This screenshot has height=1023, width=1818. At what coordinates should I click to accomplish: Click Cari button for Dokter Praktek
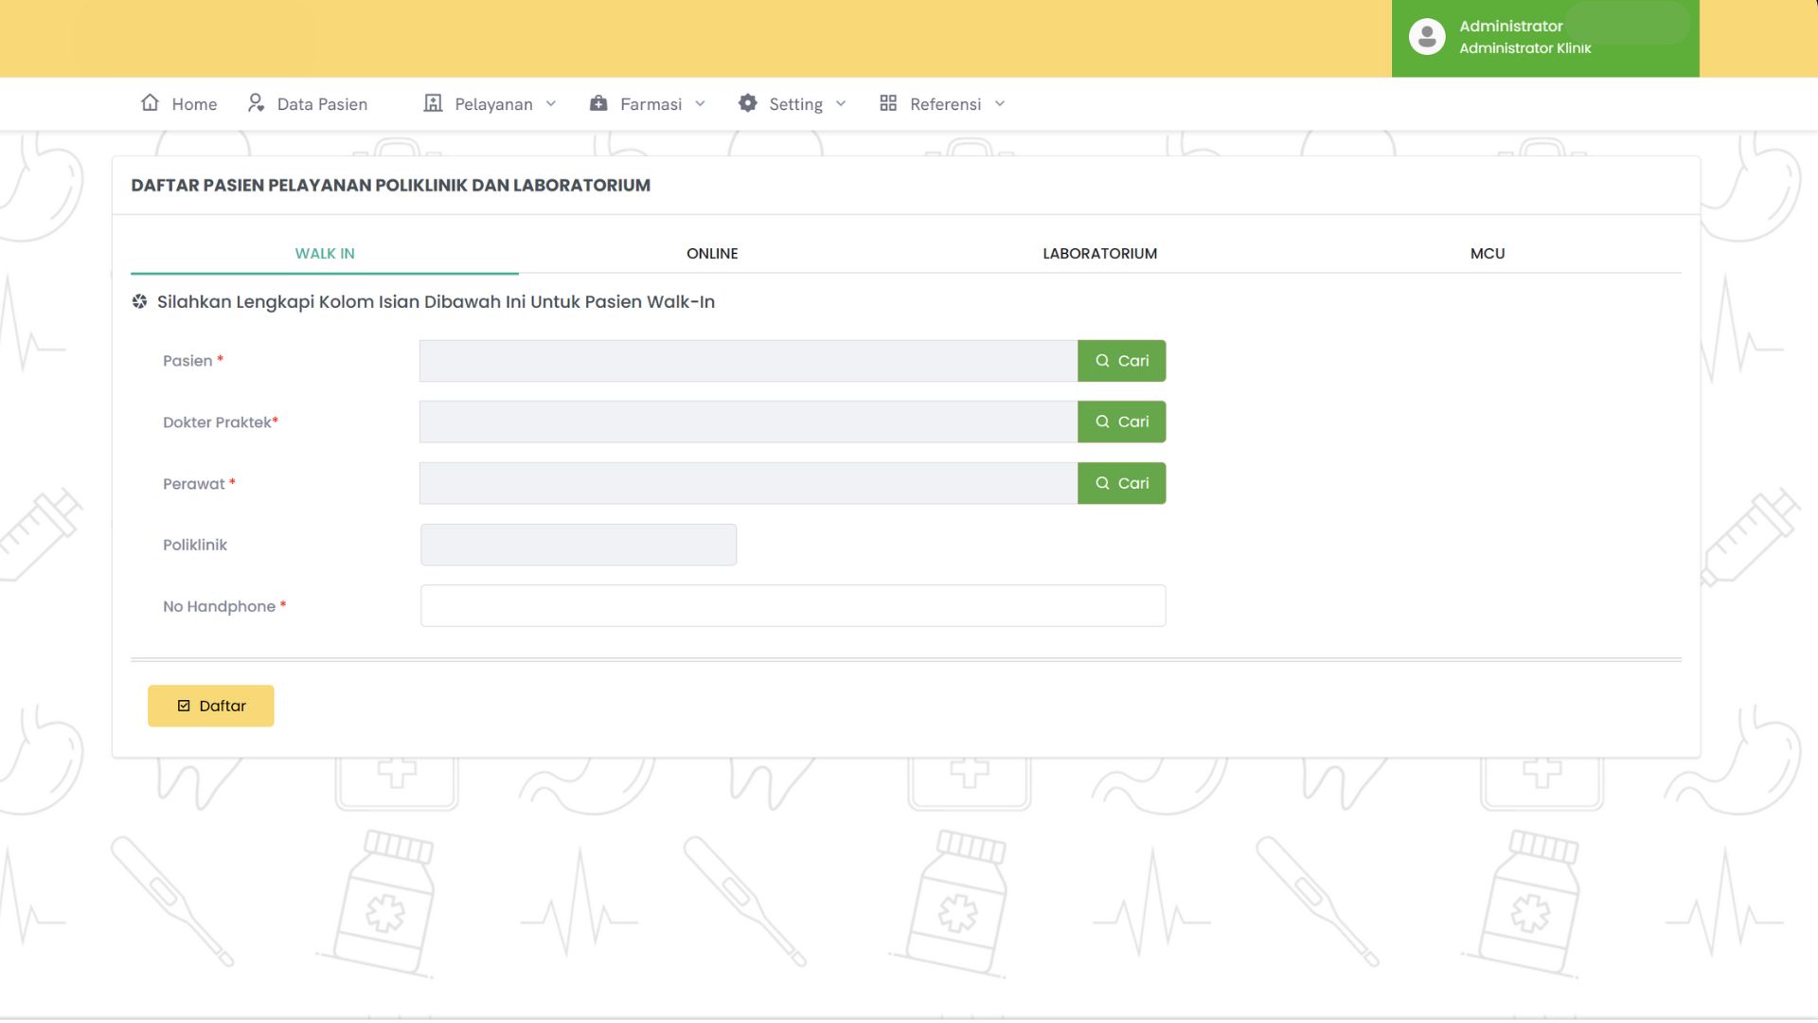tap(1121, 422)
